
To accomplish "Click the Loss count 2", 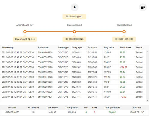I will (94, 112).
